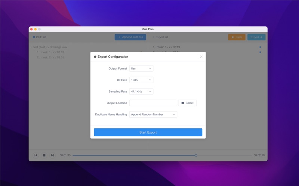Click the Export button in the toolbar
This screenshot has height=186, width=299.
click(x=256, y=37)
